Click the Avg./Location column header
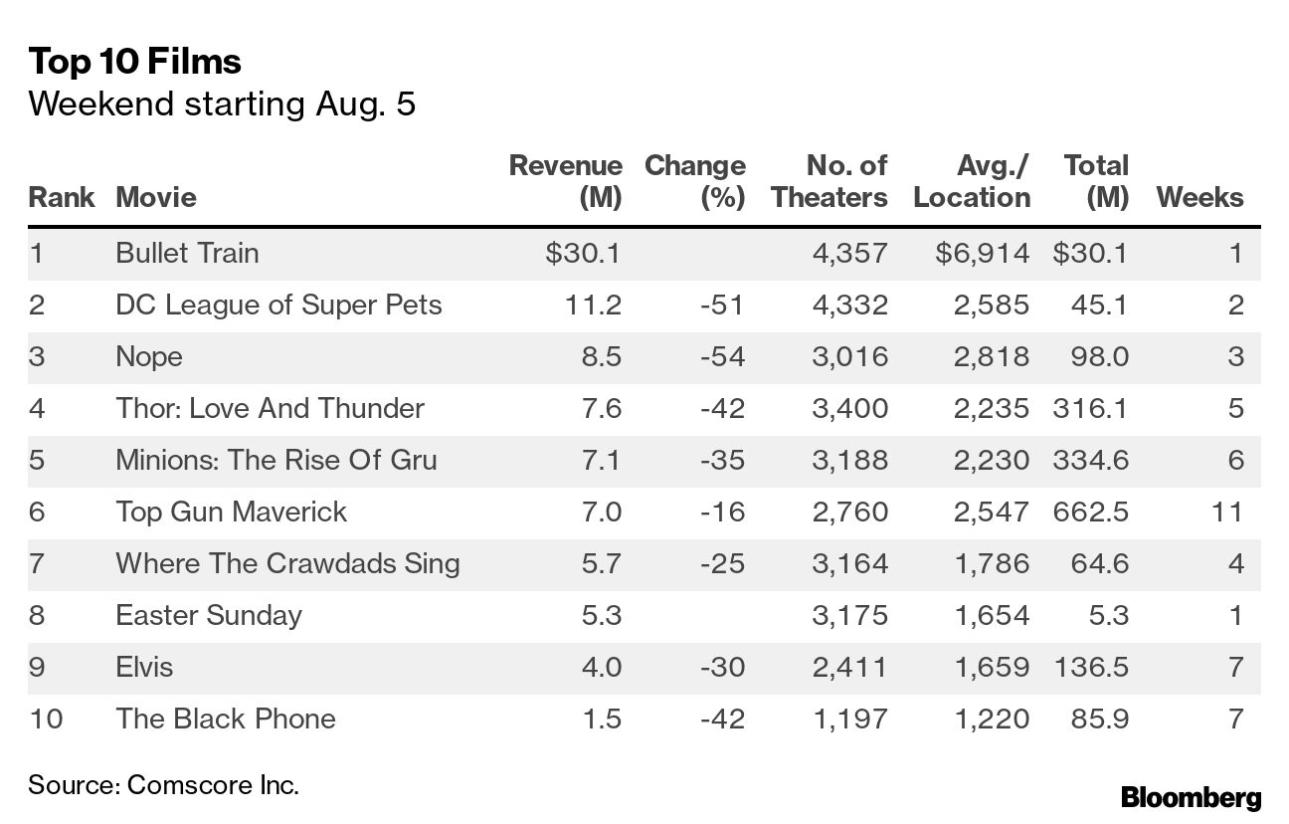This screenshot has height=824, width=1289. click(x=972, y=181)
